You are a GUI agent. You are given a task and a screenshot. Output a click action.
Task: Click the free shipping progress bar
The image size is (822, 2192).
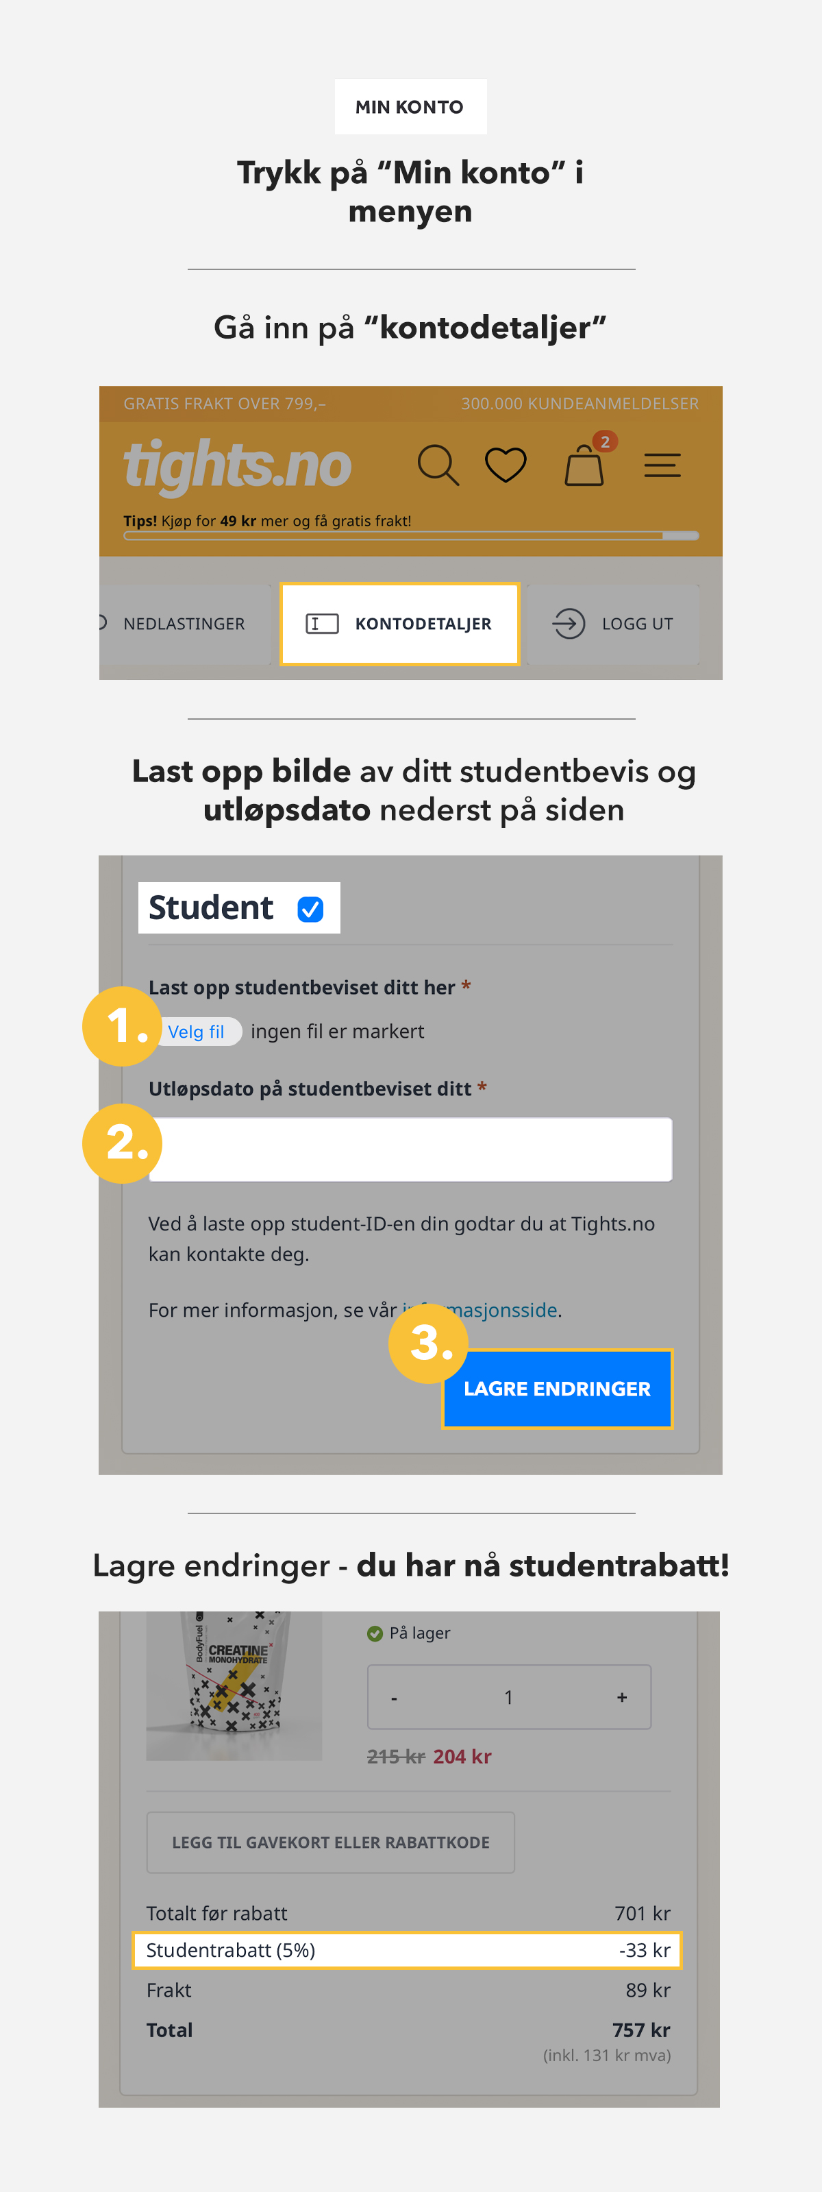point(410,536)
